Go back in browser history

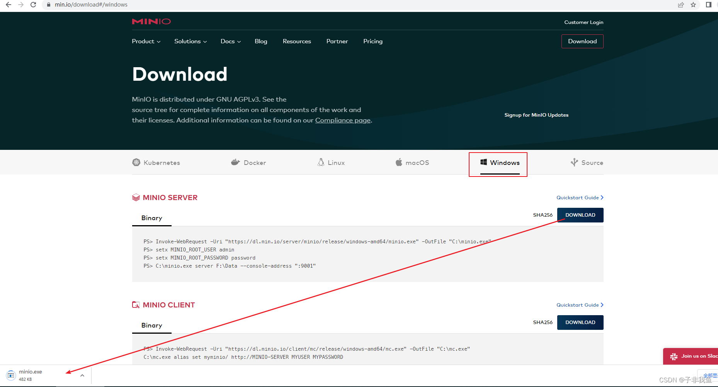click(x=9, y=5)
